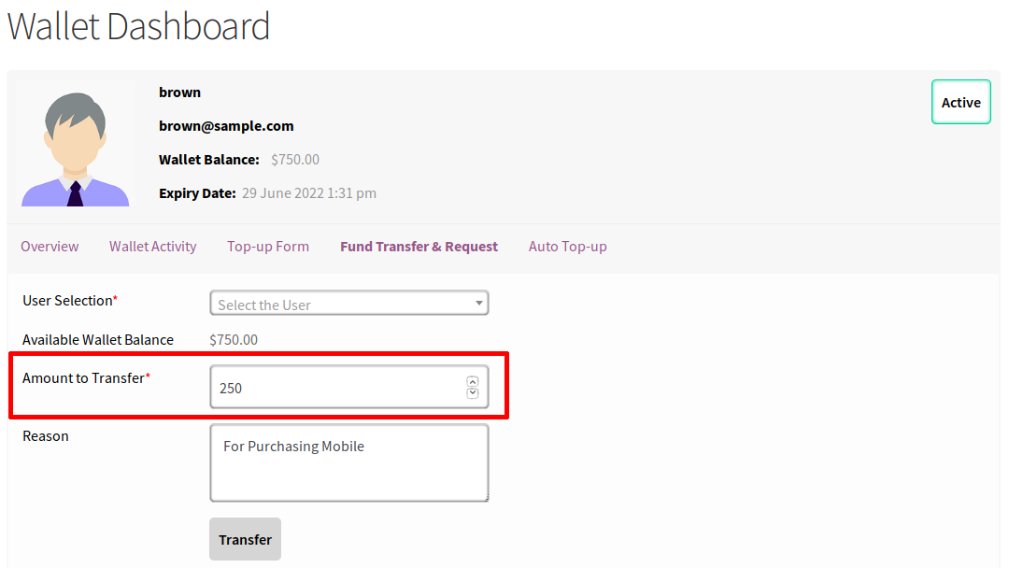
Task: Click the Amount to Transfer label
Action: click(83, 378)
